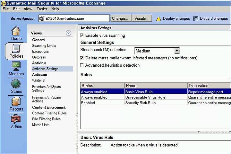The width and height of the screenshot is (231, 154).
Task: Toggle Enable virus scanning checkbox
Action: pos(81,35)
